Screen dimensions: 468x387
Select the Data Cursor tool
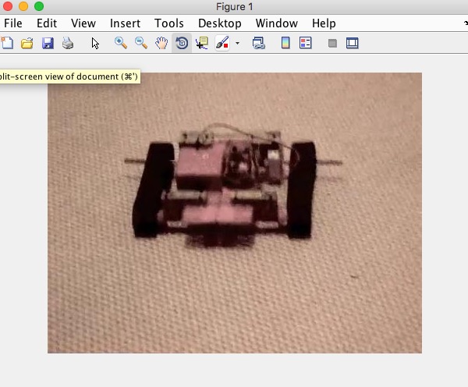pos(202,43)
